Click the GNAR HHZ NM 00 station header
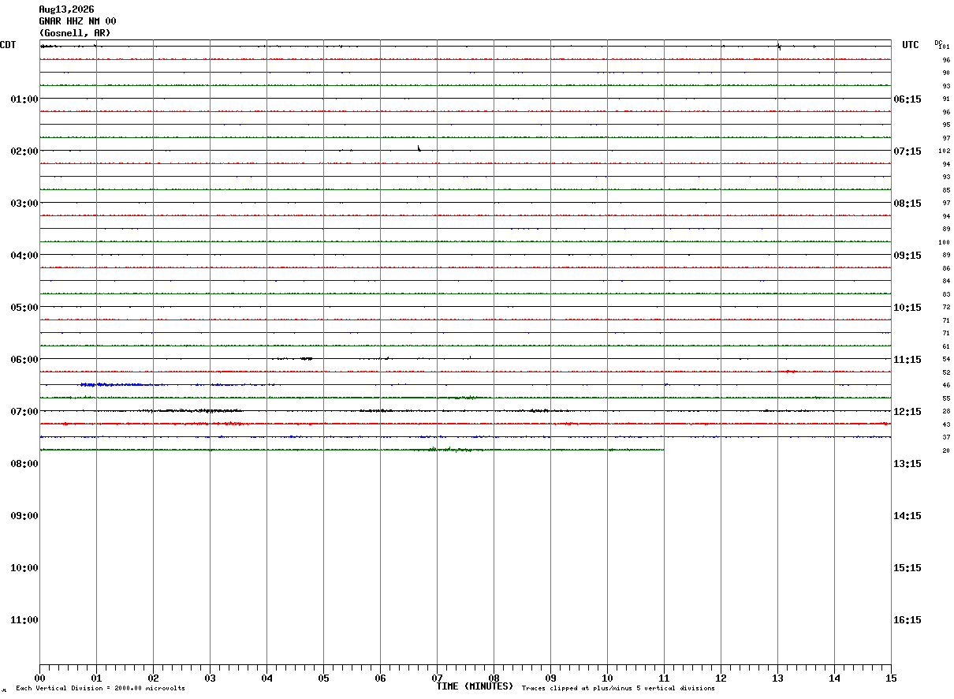This screenshot has height=699, width=954. (77, 21)
